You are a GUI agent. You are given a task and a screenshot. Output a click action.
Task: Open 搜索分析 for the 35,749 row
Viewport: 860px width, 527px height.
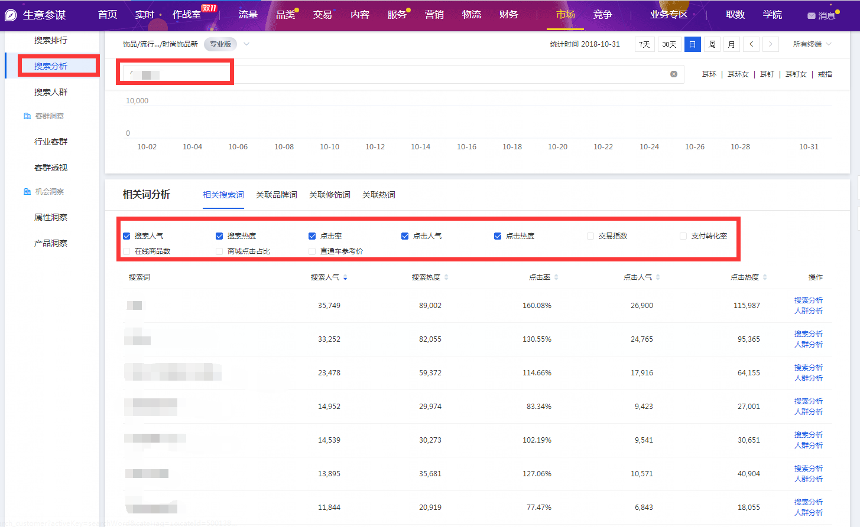coord(809,300)
